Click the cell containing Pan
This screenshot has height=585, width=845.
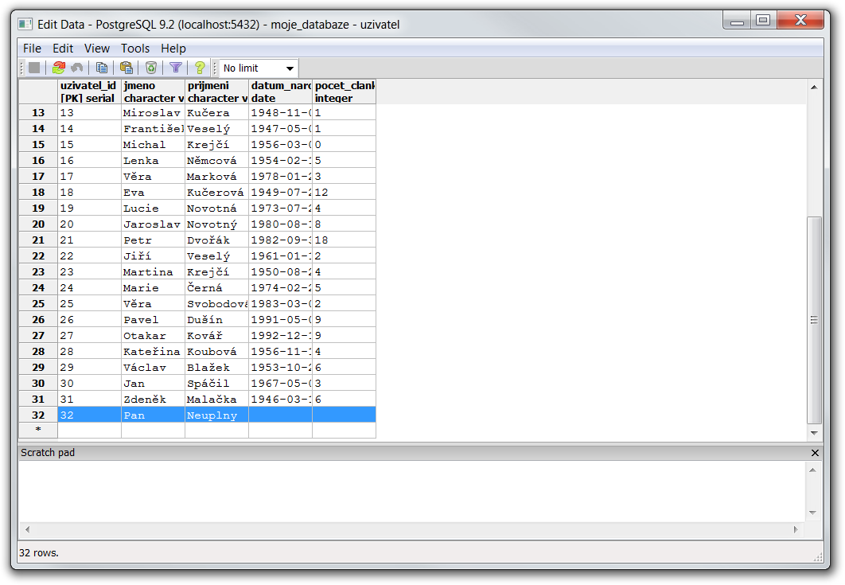pos(153,415)
